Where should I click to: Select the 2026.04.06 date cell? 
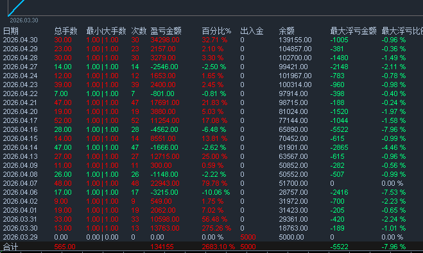click(x=21, y=192)
